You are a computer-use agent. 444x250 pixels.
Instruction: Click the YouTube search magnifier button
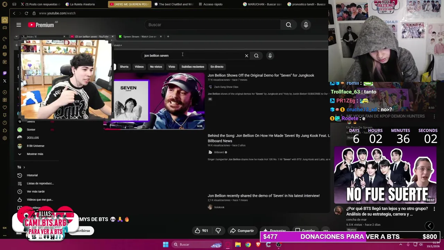[x=289, y=25]
